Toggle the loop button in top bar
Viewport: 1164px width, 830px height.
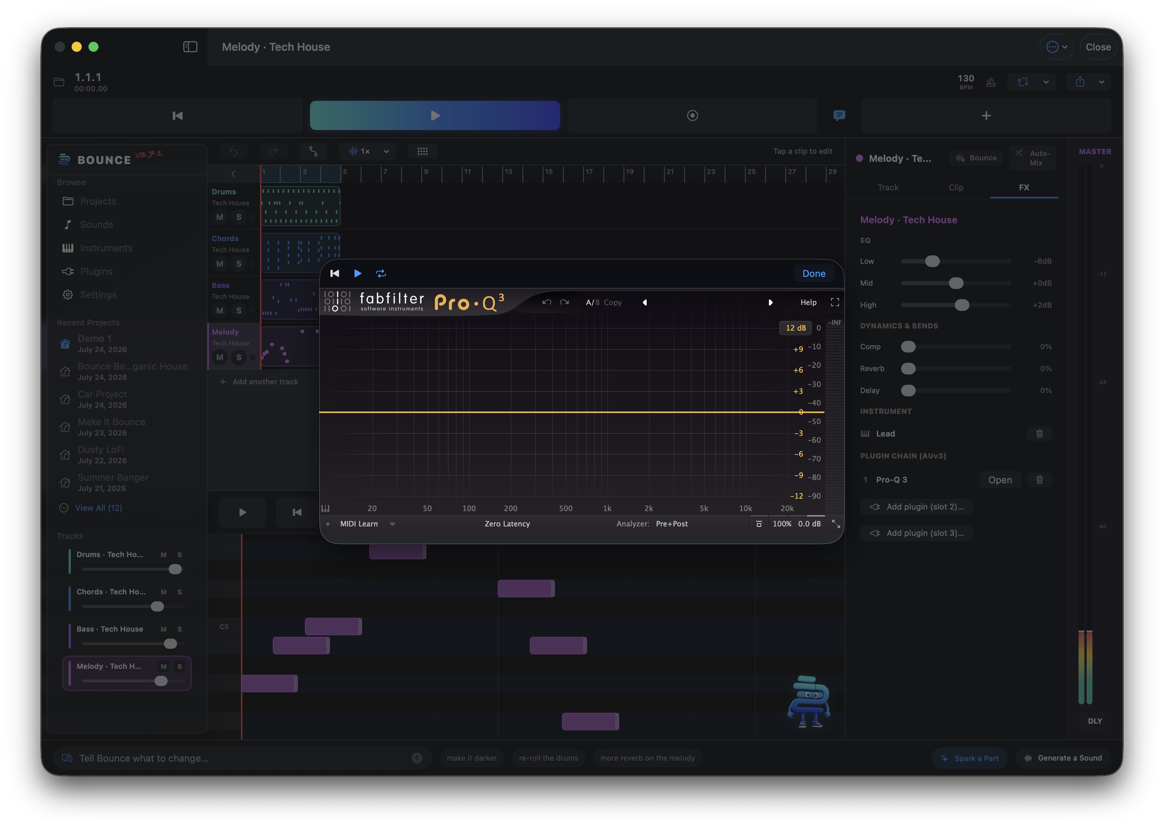[1023, 82]
